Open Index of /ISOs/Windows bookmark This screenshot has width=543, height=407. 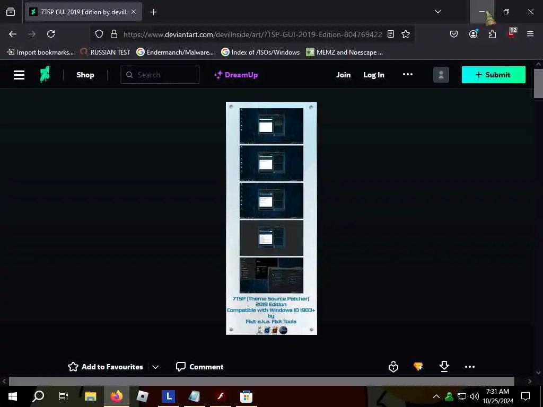click(260, 52)
